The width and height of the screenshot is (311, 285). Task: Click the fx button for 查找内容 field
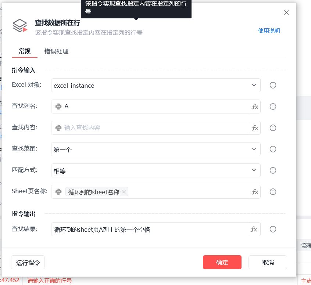255,128
